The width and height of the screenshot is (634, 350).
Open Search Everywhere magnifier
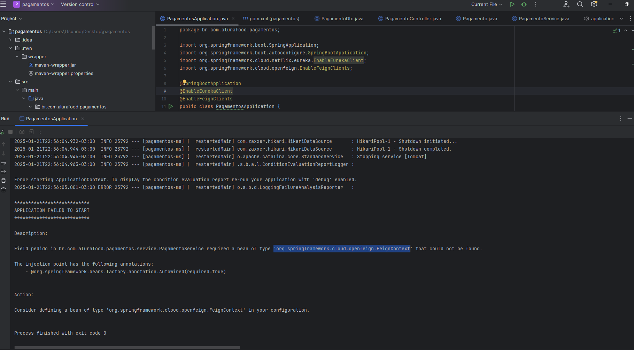tap(580, 4)
